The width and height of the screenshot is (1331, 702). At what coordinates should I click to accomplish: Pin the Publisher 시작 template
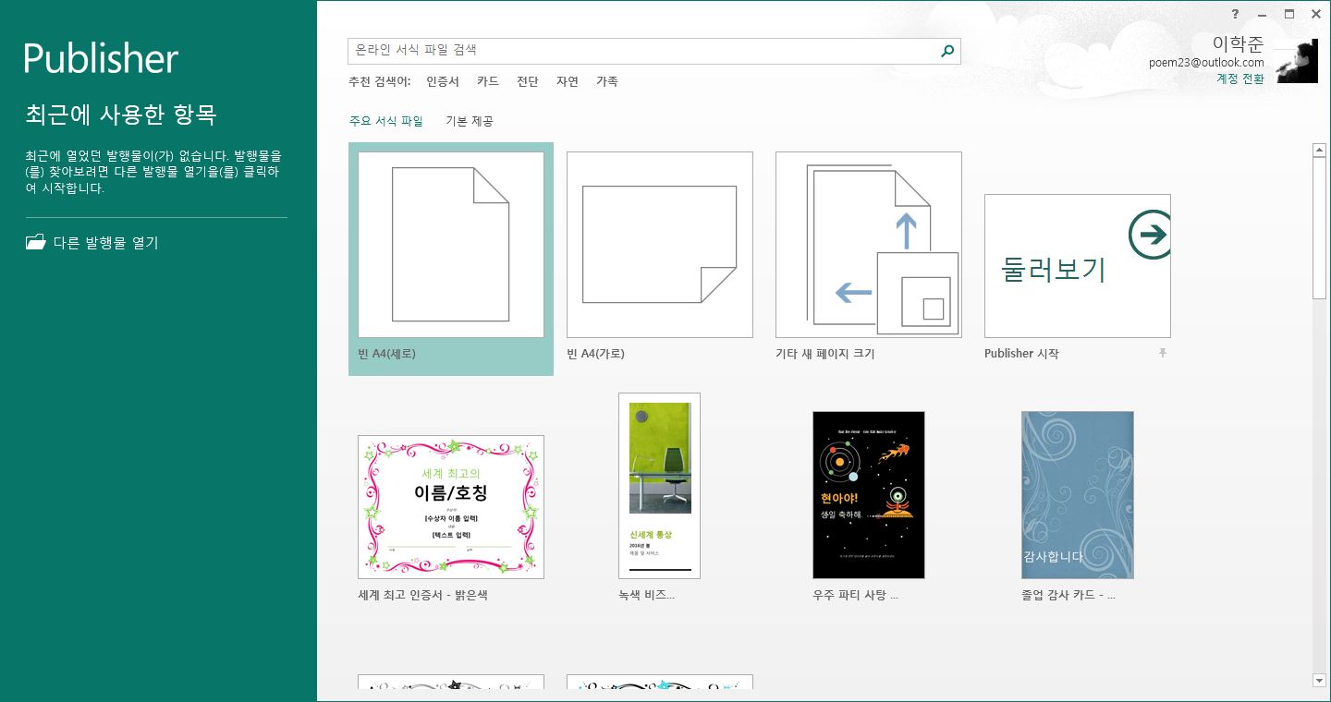coord(1163,354)
